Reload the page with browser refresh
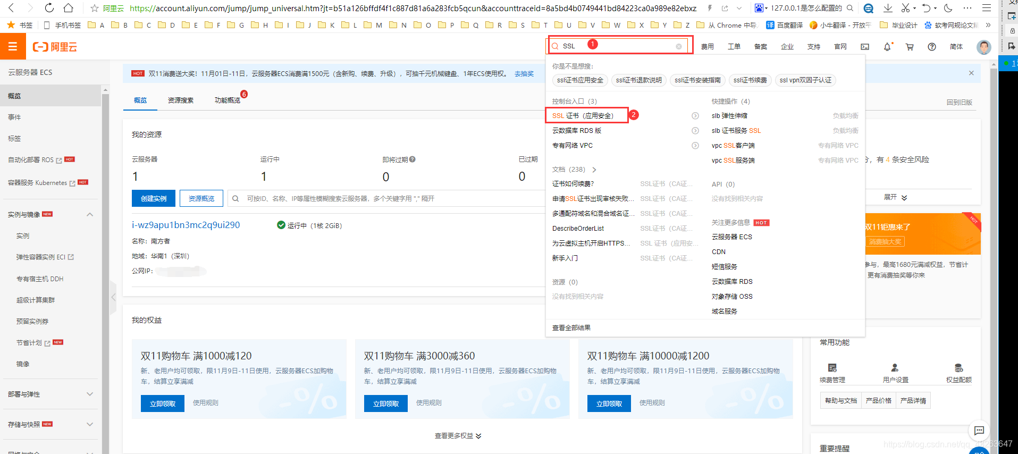 (49, 8)
